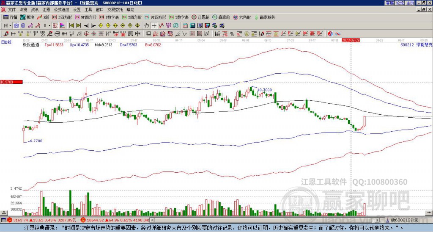The image size is (433, 232).
Task: Open the P数字表 tool
Action: tap(109, 17)
